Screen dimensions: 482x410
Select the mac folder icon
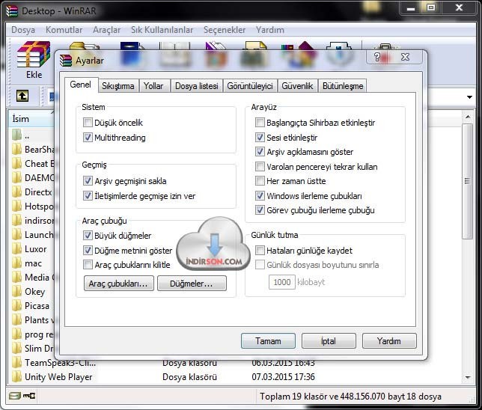(x=16, y=263)
